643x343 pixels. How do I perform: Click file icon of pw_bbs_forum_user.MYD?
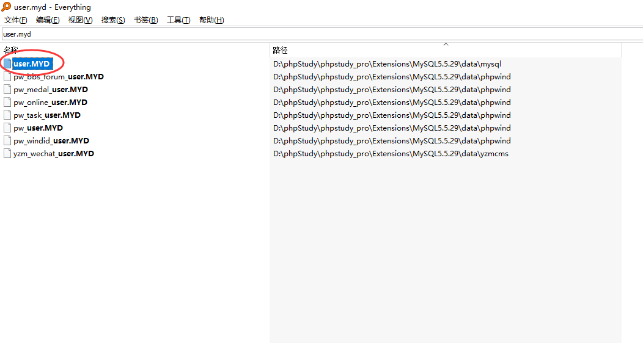7,76
